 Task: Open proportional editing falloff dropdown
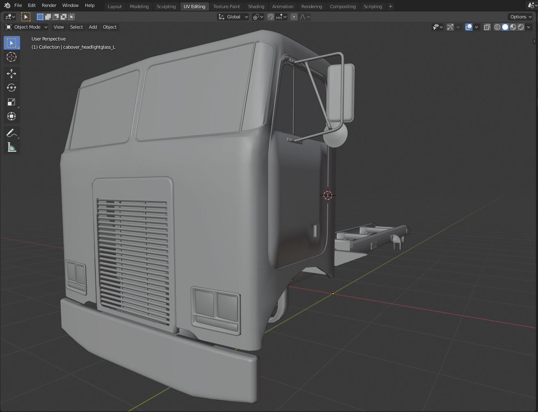305,17
